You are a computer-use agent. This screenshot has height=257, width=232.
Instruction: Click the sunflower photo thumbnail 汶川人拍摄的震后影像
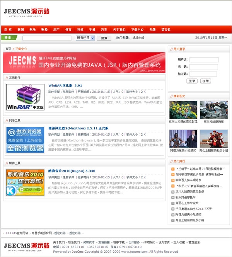(183, 110)
